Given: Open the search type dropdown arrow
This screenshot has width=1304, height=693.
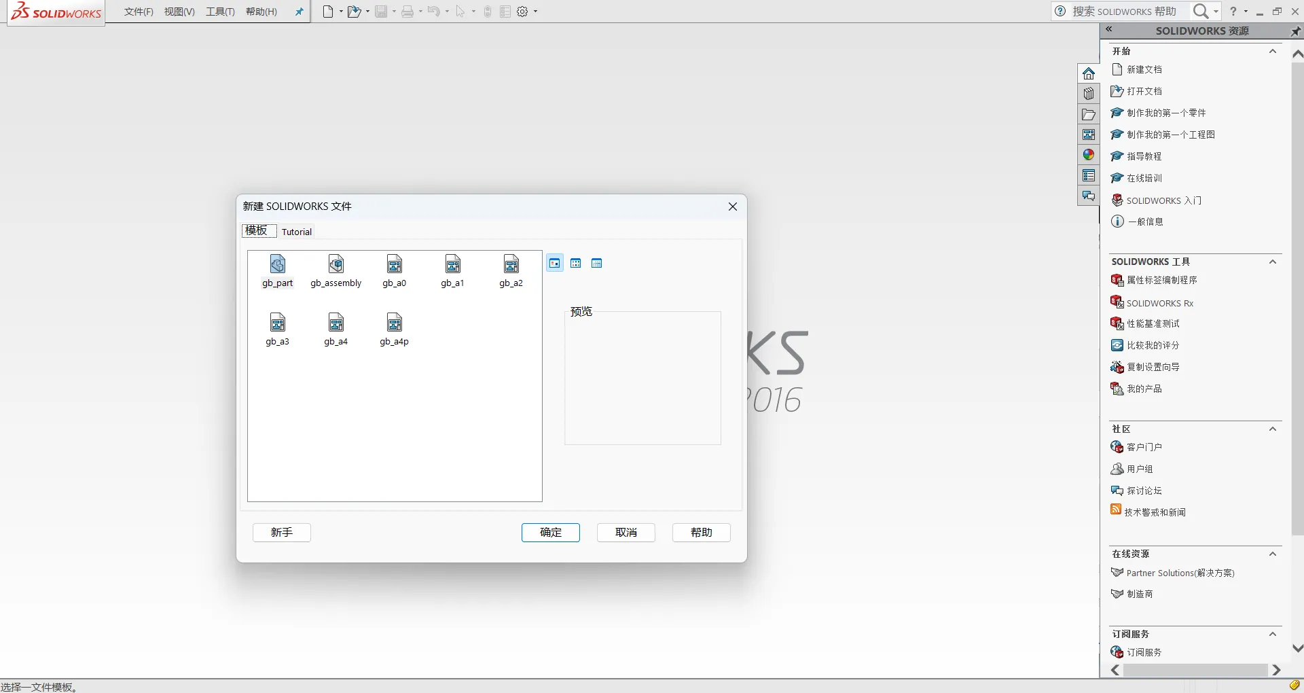Looking at the screenshot, I should 1216,11.
